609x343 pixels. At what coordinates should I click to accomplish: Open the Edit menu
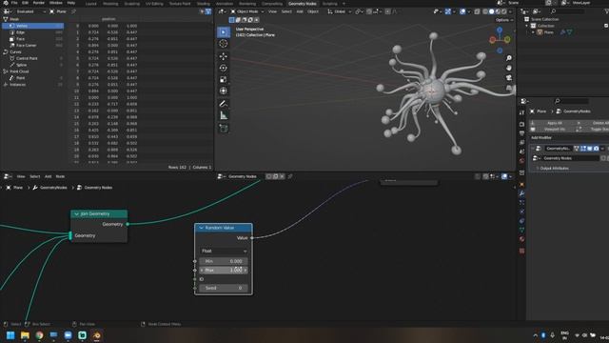tap(26, 3)
